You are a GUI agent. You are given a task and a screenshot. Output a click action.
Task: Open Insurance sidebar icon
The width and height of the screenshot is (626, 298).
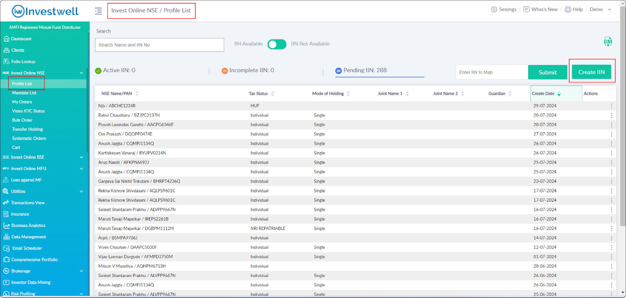[x=6, y=214]
